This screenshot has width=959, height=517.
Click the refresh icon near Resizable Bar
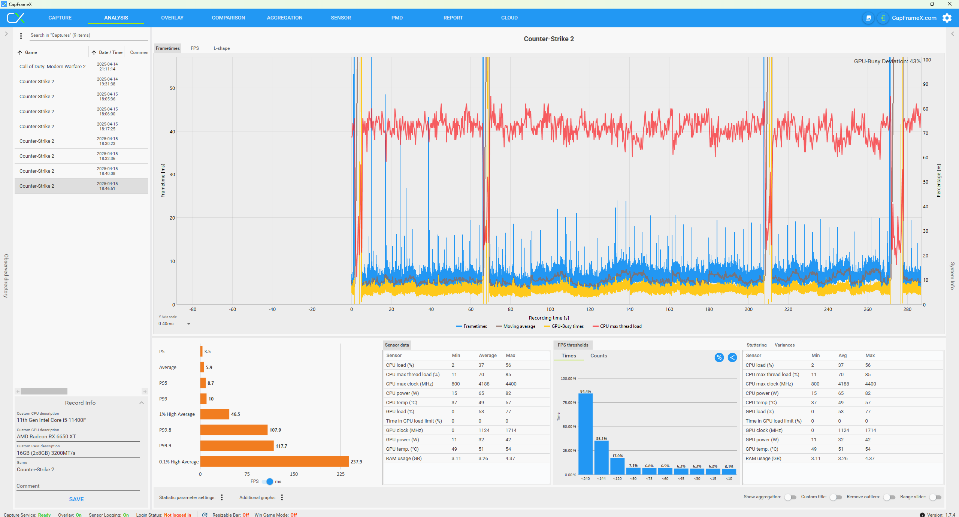tap(205, 515)
